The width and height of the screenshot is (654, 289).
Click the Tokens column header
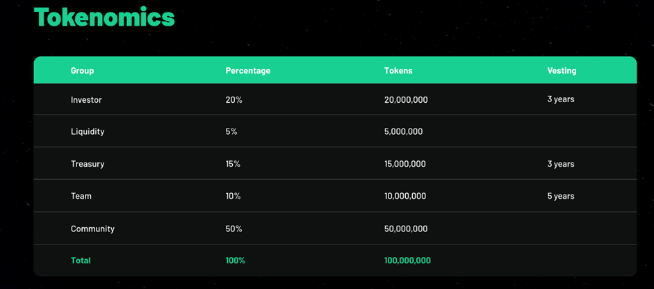click(398, 71)
